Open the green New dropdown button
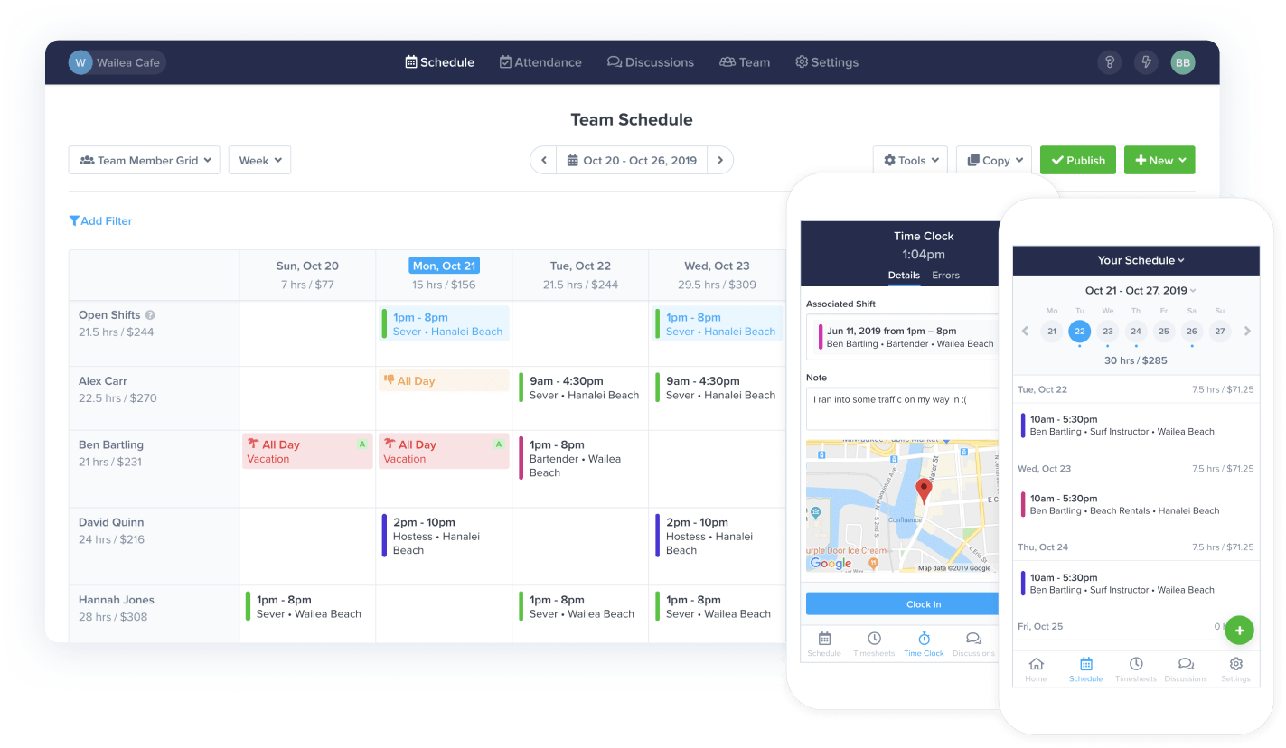1286x748 pixels. coord(1159,160)
